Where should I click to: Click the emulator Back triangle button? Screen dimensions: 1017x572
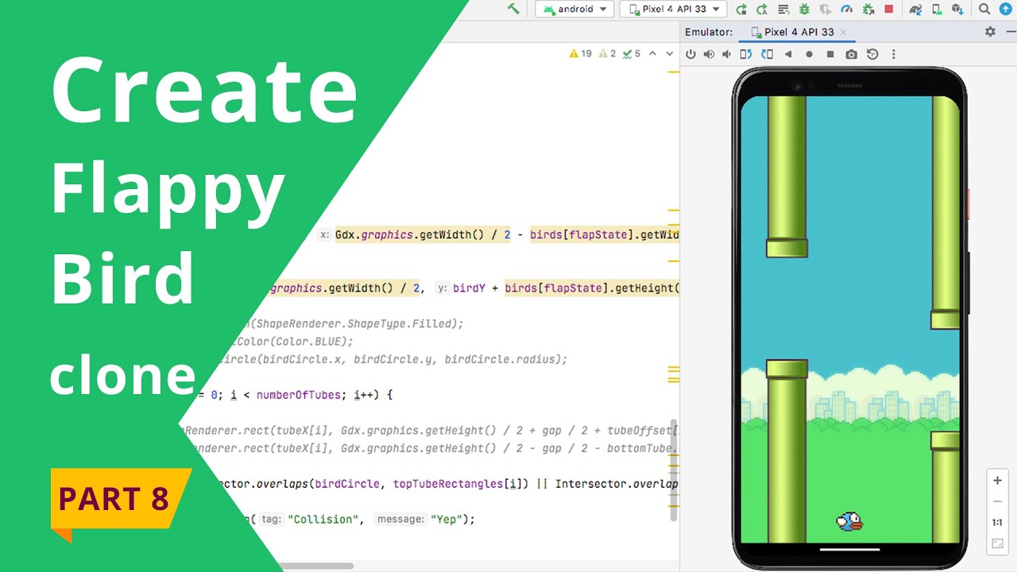coord(788,54)
